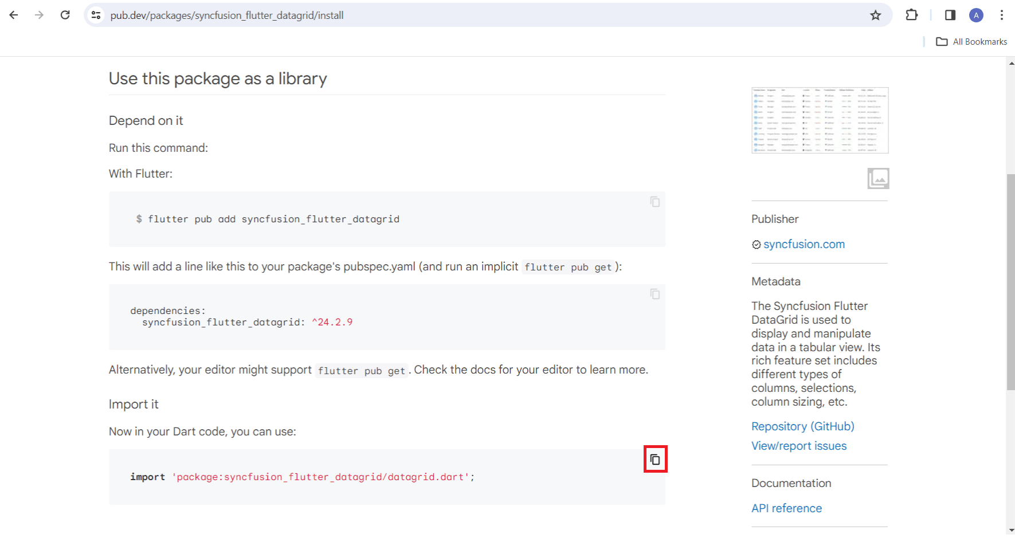This screenshot has height=538, width=1015.
Task: Click the verified publisher badge icon
Action: coord(757,245)
